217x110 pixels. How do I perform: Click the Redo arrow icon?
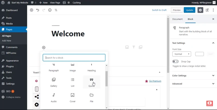coord(44,10)
